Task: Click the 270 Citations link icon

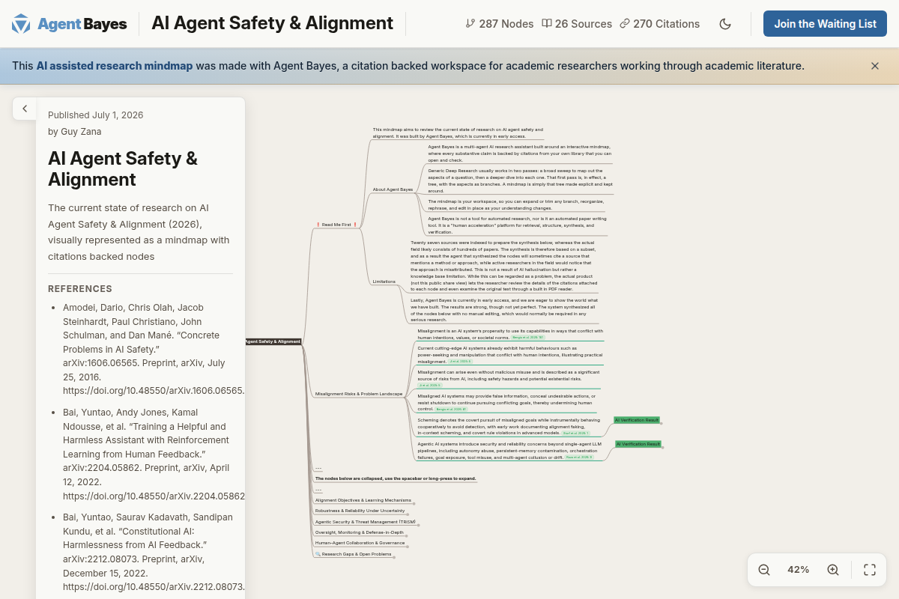Action: [625, 24]
